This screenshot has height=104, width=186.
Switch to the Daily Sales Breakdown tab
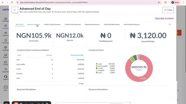point(112,25)
